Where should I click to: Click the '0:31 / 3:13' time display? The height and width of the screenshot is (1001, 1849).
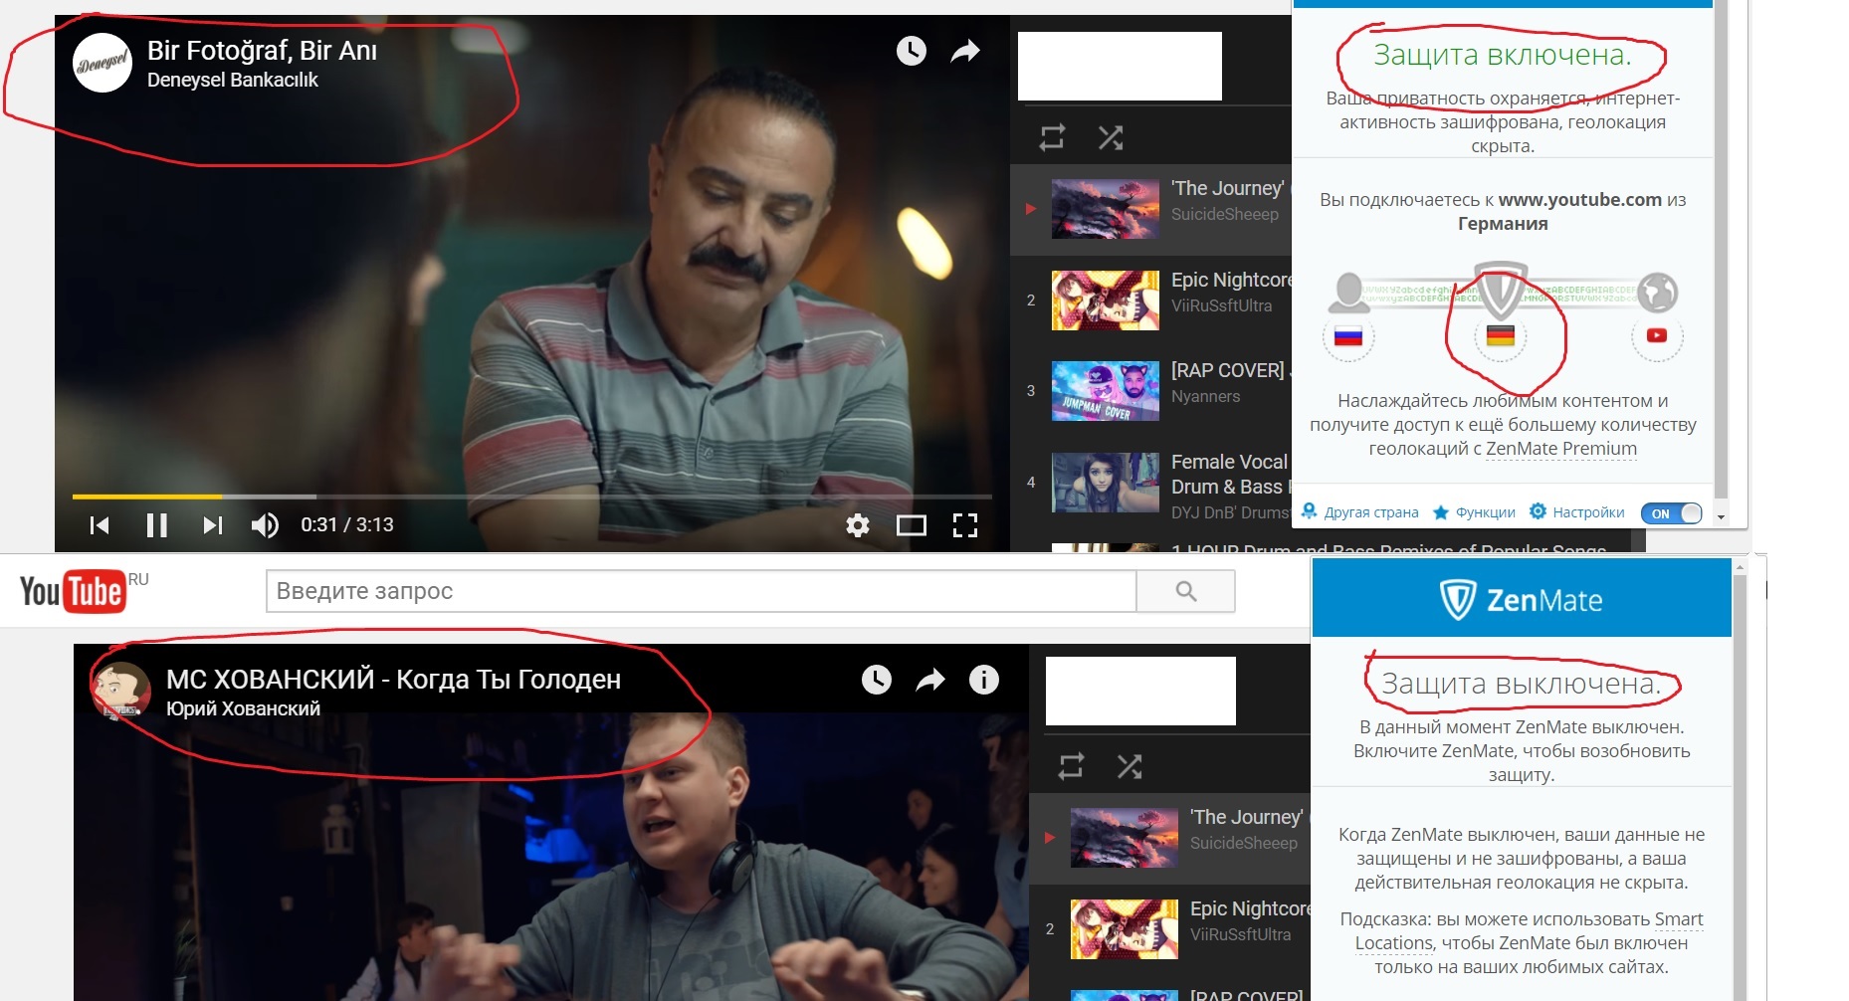point(347,524)
